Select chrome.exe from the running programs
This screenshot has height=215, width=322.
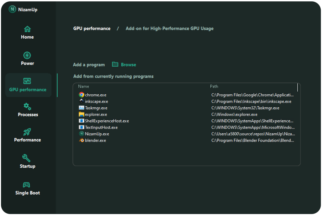tap(96, 95)
